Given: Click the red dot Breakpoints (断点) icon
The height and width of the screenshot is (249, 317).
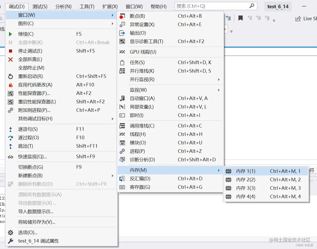Looking at the screenshot, I should click(122, 16).
